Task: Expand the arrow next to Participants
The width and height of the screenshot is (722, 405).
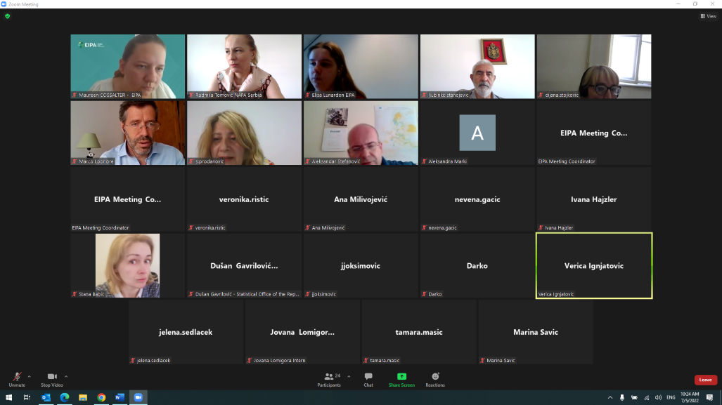Action: [349, 376]
